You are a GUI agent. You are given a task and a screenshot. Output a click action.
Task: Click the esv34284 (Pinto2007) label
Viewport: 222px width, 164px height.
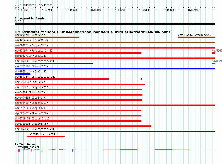coord(30,92)
